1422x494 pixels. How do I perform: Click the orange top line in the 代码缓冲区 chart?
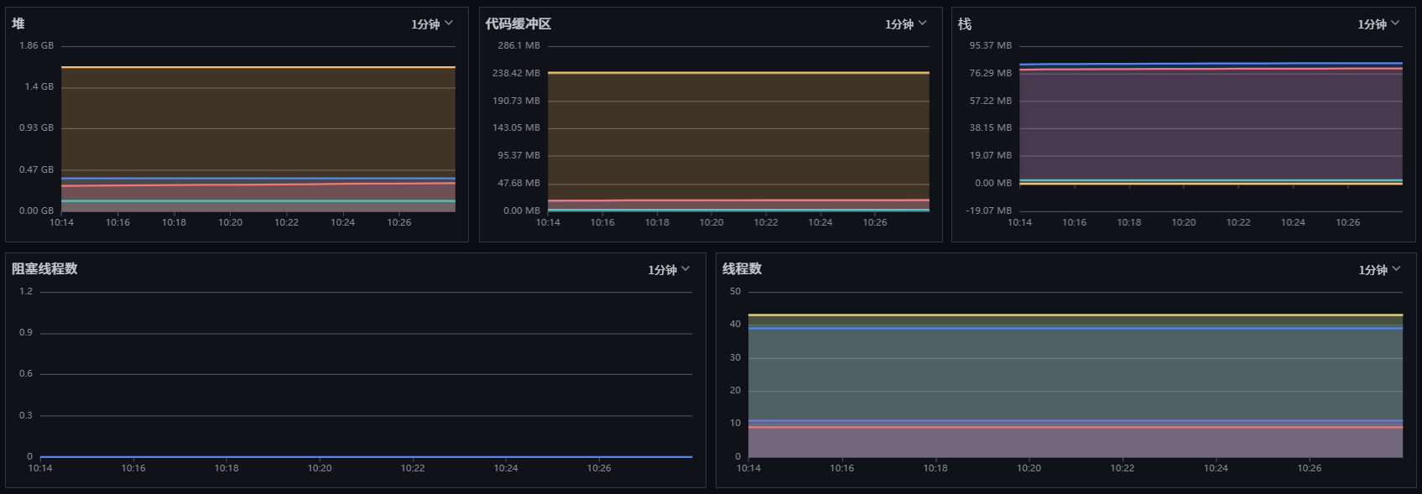[738, 73]
